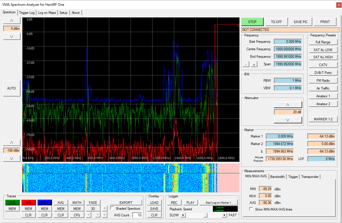This screenshot has width=342, height=223.
Task: Select the Full Range frequency preset
Action: click(323, 42)
